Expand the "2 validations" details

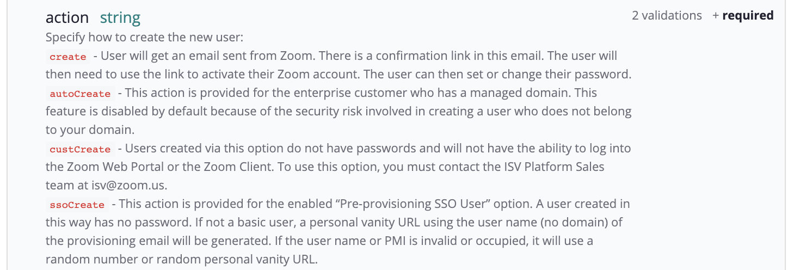[x=667, y=16]
